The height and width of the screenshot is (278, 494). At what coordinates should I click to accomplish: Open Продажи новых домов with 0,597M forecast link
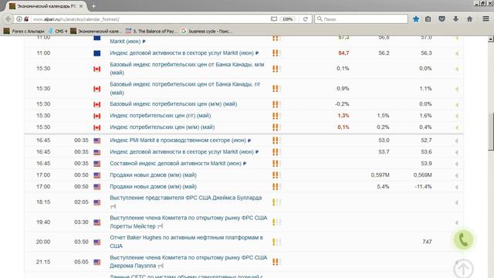pyautogui.click(x=153, y=175)
